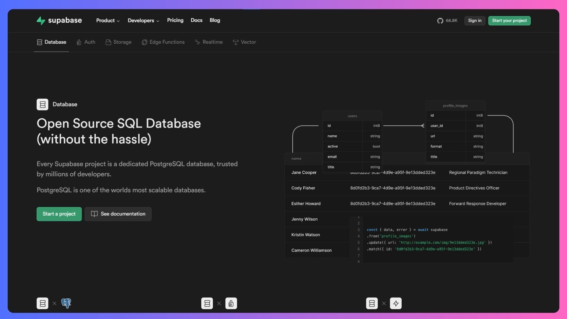Click the Auth shield icon
The height and width of the screenshot is (319, 567).
coord(79,42)
